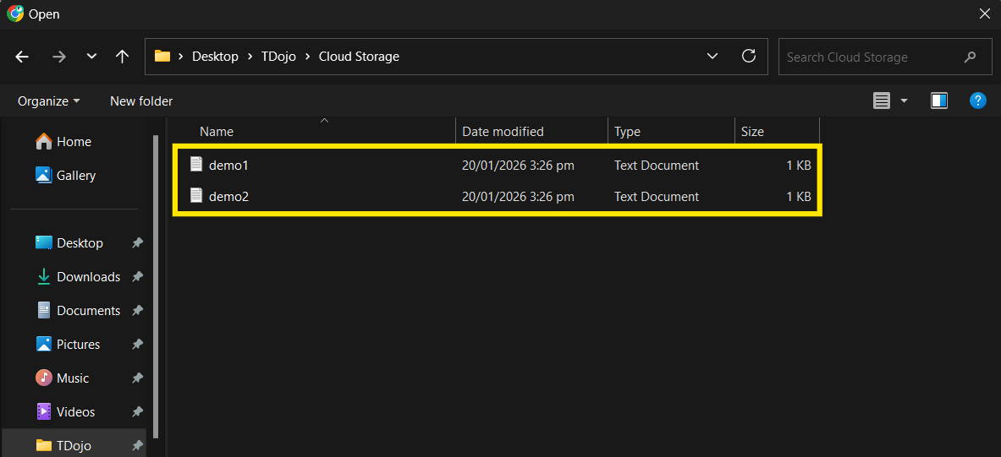The height and width of the screenshot is (457, 1001).
Task: Select the demo2 text file
Action: click(x=228, y=197)
